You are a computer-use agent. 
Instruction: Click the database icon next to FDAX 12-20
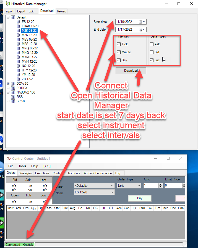point(18,26)
